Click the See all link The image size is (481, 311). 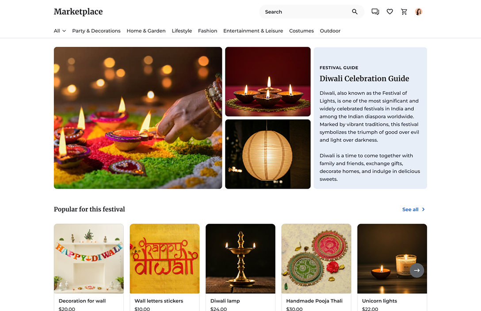(x=410, y=209)
